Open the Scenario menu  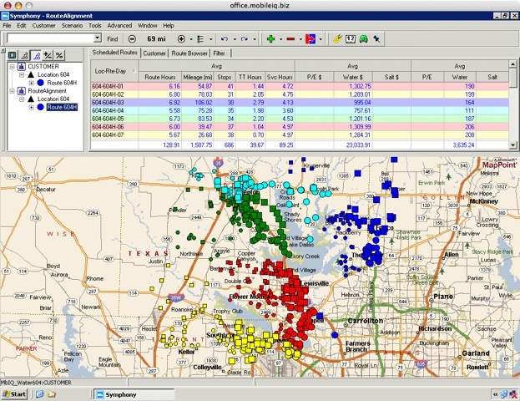tap(71, 26)
